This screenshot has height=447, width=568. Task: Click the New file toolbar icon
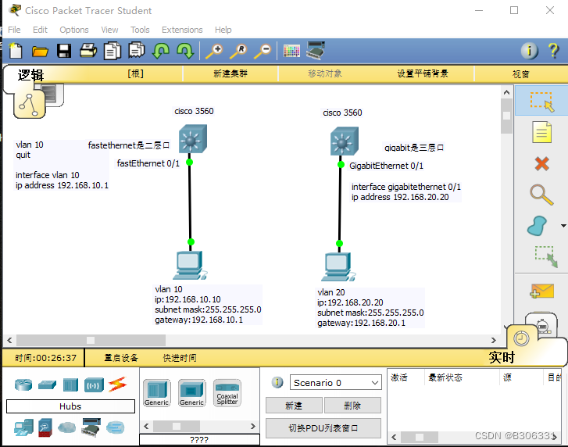(15, 51)
